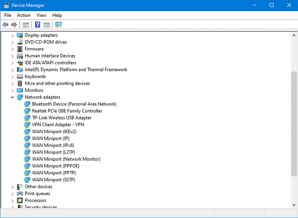Screen dimensions: 298x218
Task: Expand Mice and other pointing devices node
Action: pos(12,84)
